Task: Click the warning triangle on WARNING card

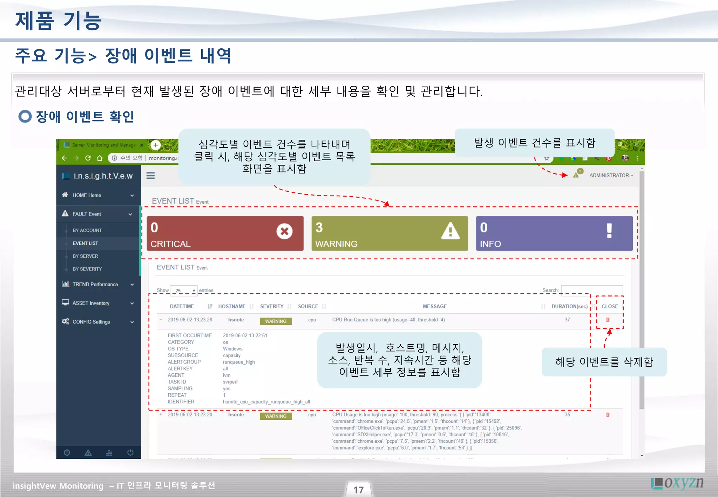Action: click(450, 231)
